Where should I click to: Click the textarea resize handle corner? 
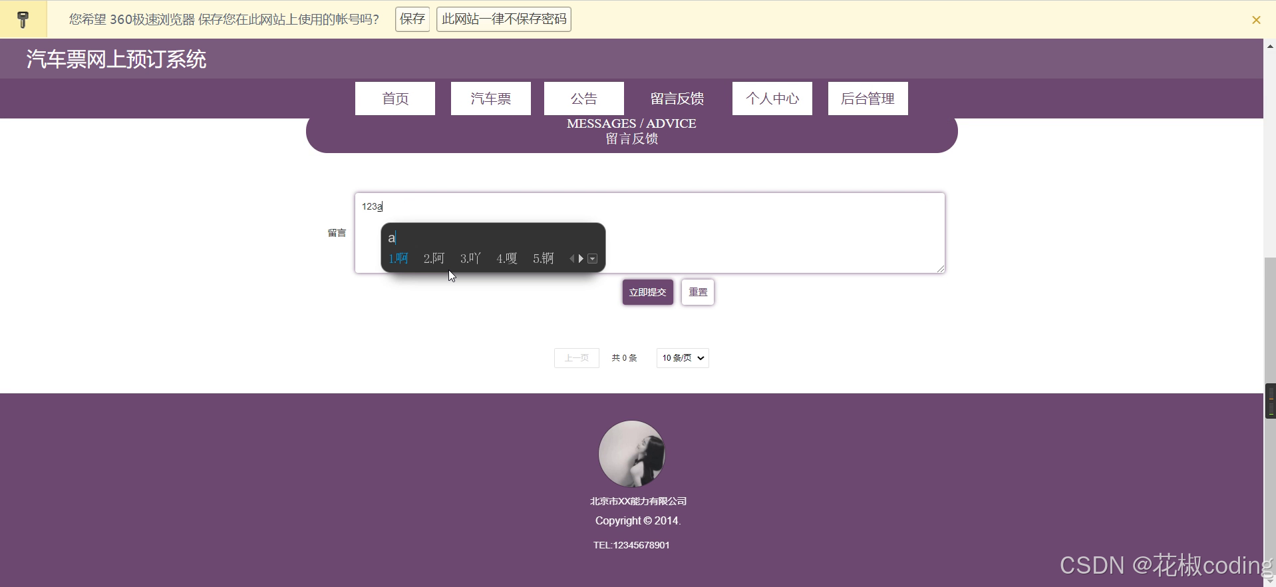tap(941, 268)
